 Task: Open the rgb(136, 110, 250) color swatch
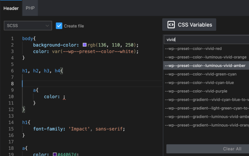(x=85, y=45)
